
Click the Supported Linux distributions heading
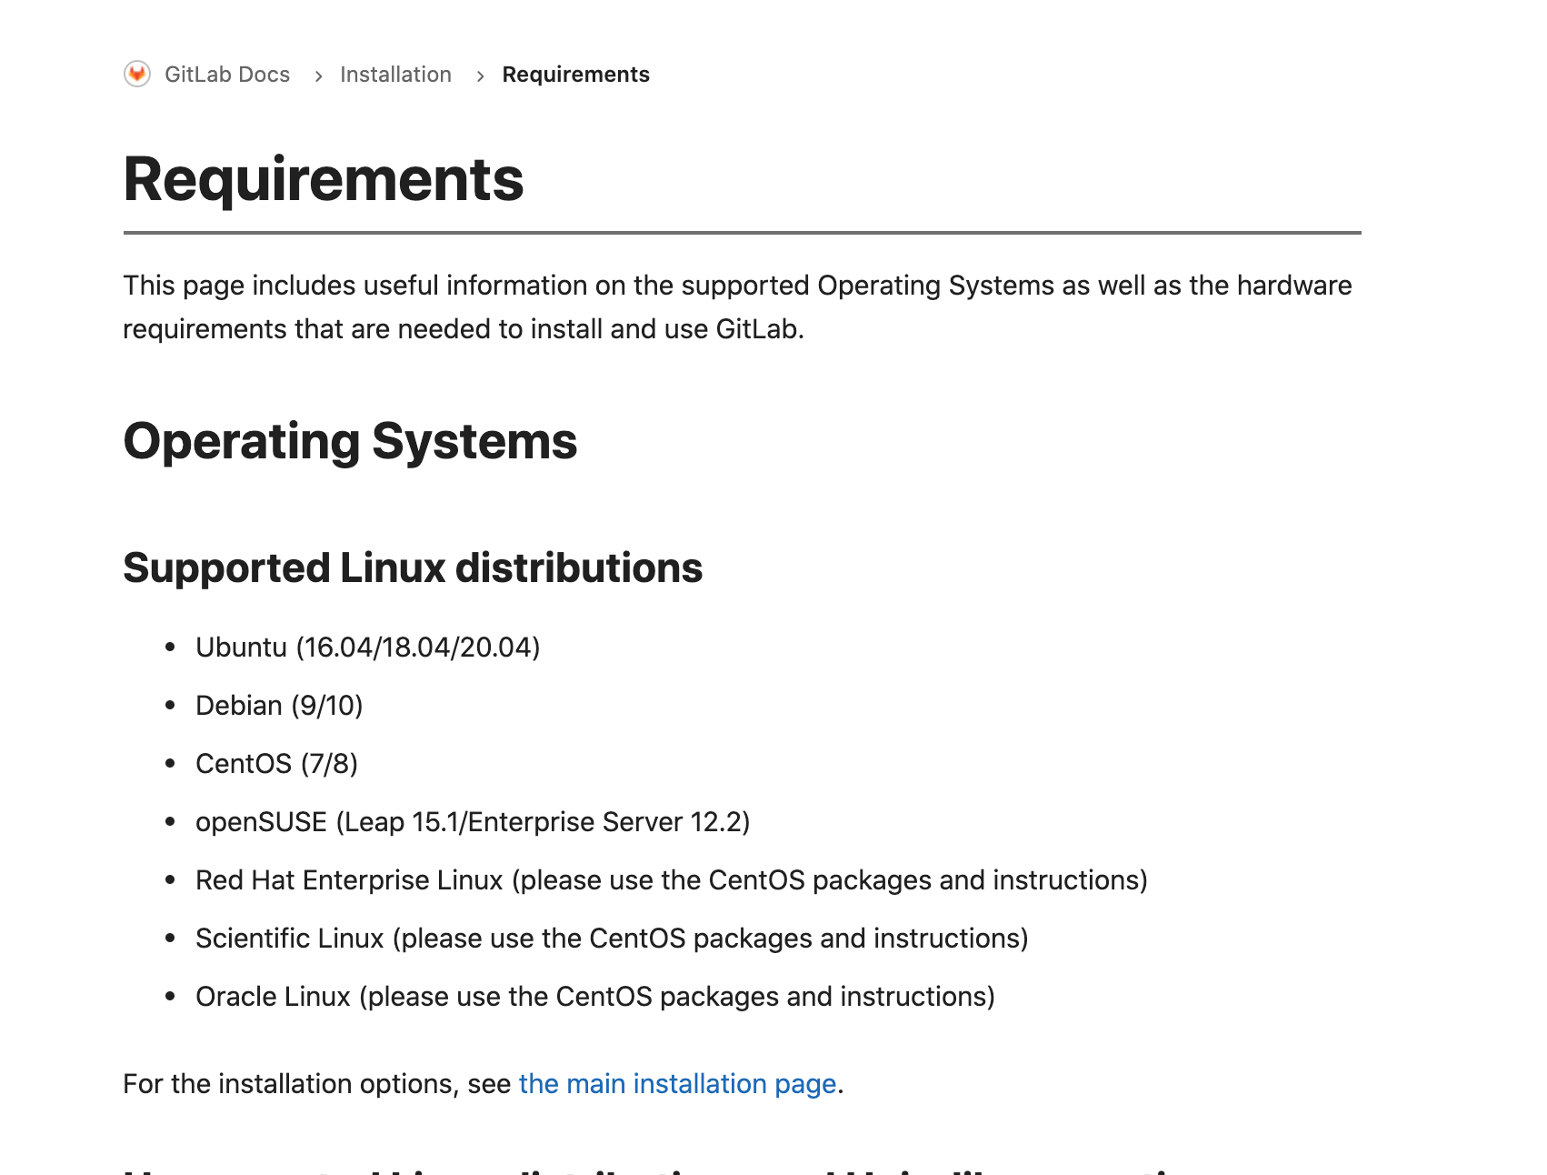point(413,568)
